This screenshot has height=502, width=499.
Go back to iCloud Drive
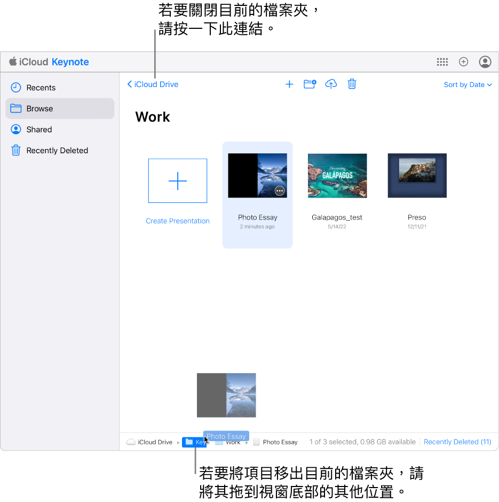pyautogui.click(x=153, y=84)
